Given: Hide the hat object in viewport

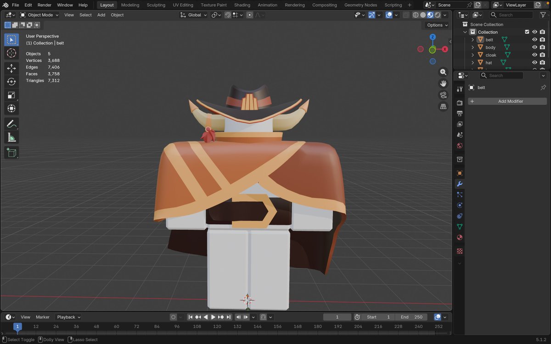Looking at the screenshot, I should [x=534, y=63].
